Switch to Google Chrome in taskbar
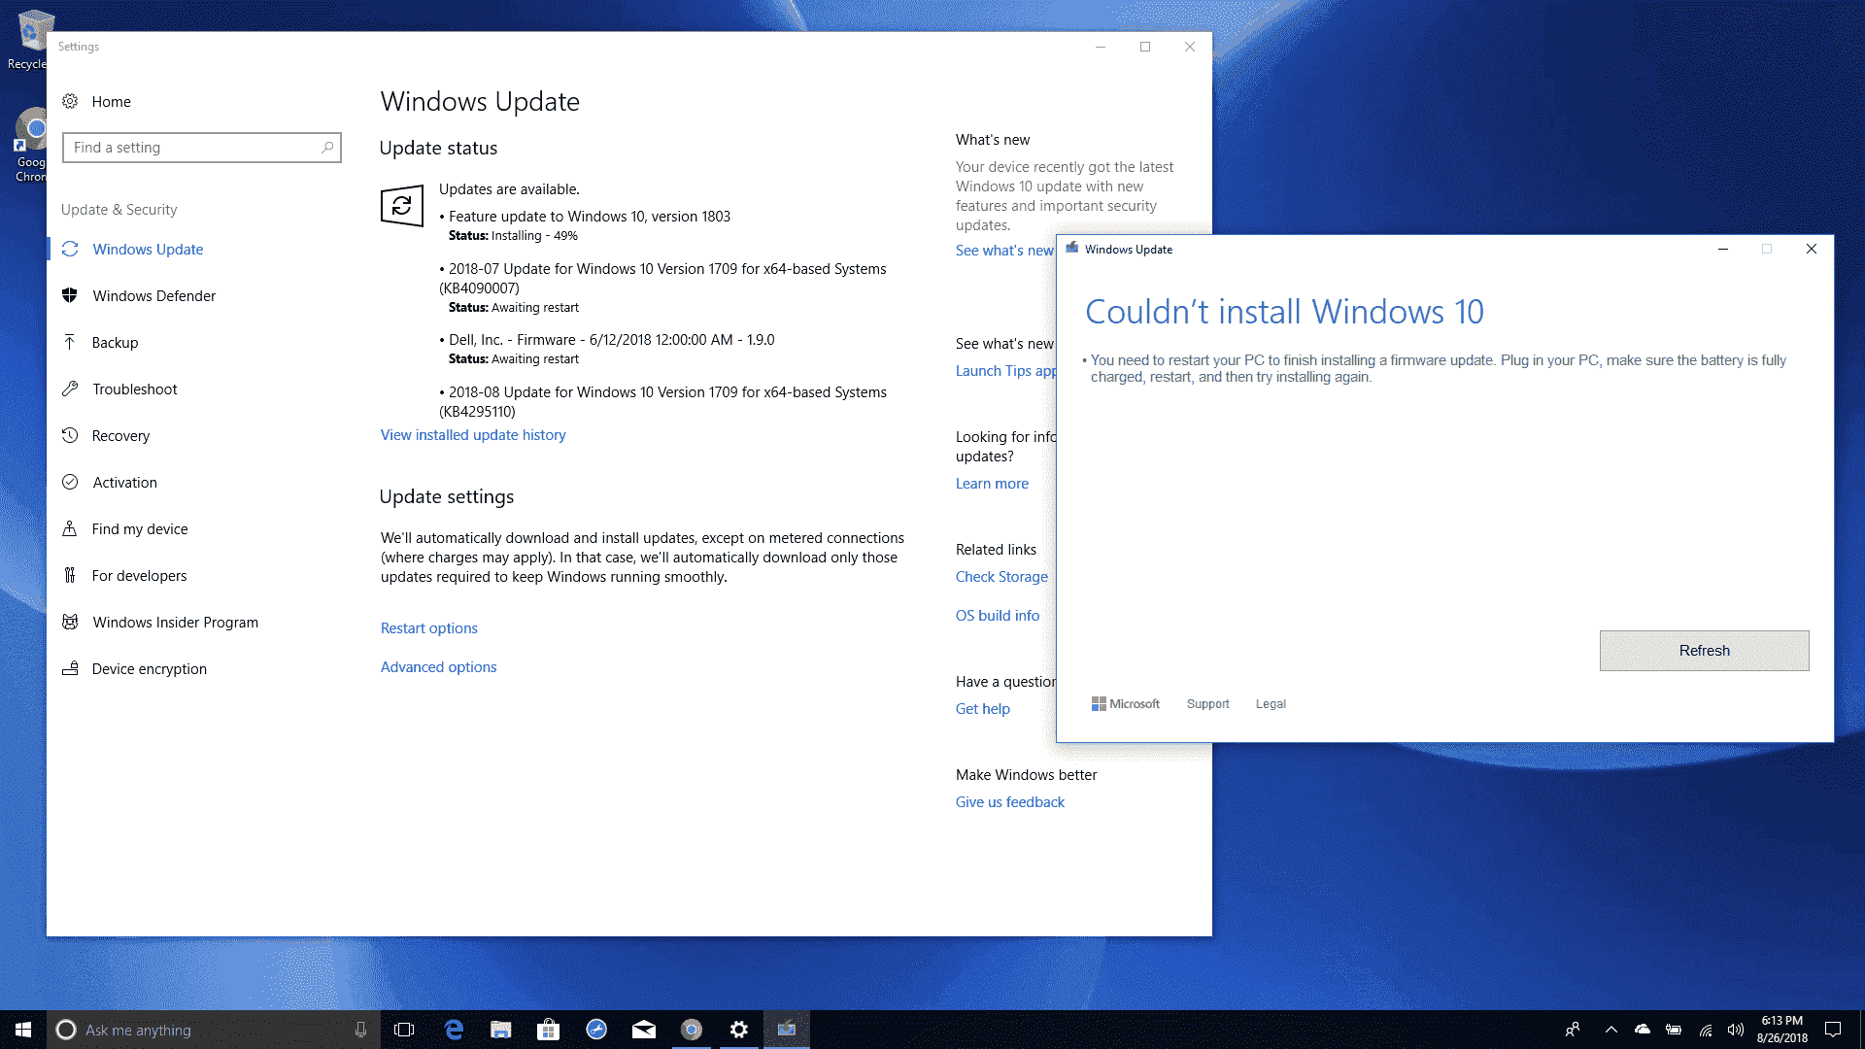 click(692, 1030)
